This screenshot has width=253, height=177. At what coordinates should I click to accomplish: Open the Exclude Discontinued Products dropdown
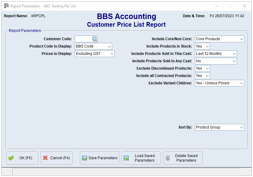click(x=207, y=68)
